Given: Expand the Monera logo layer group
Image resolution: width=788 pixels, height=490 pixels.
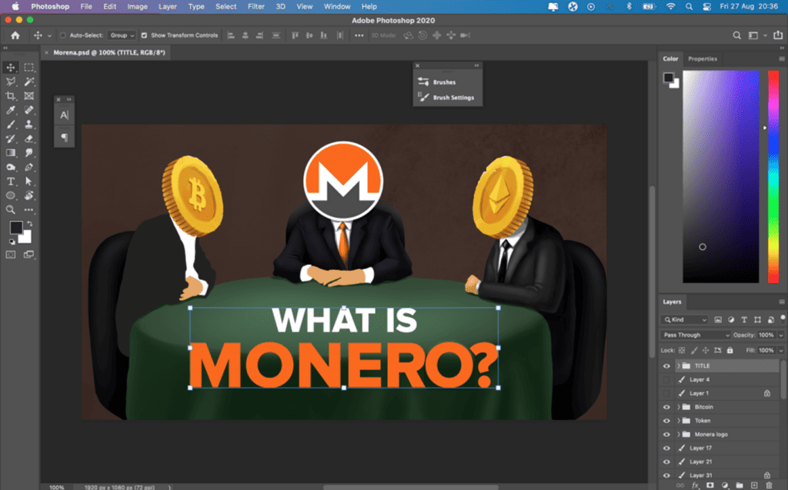Looking at the screenshot, I should click(x=679, y=434).
